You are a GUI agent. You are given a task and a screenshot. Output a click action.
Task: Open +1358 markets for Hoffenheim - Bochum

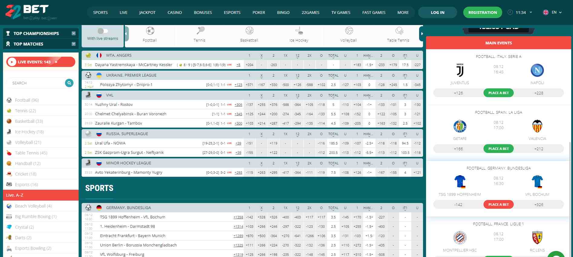[238, 217]
